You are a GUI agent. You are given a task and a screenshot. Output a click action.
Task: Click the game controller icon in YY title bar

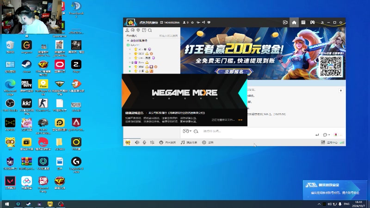point(312,22)
